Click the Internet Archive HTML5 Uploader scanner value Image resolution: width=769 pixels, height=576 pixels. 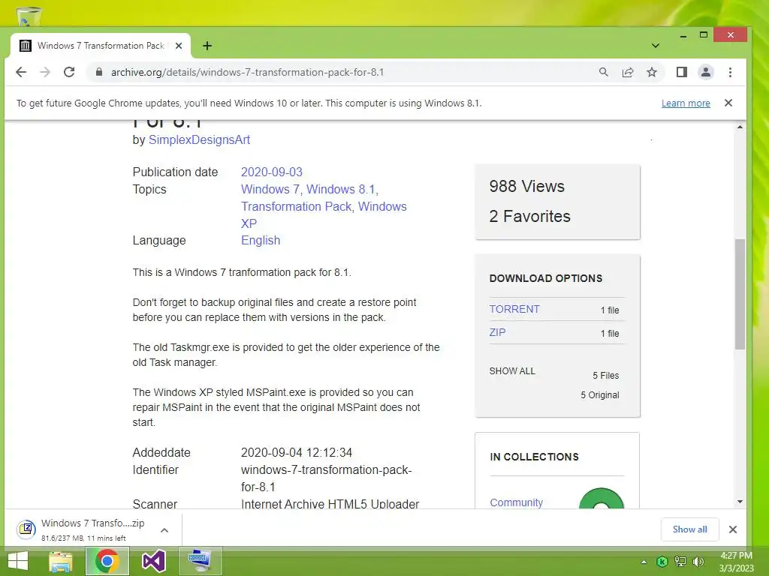330,503
